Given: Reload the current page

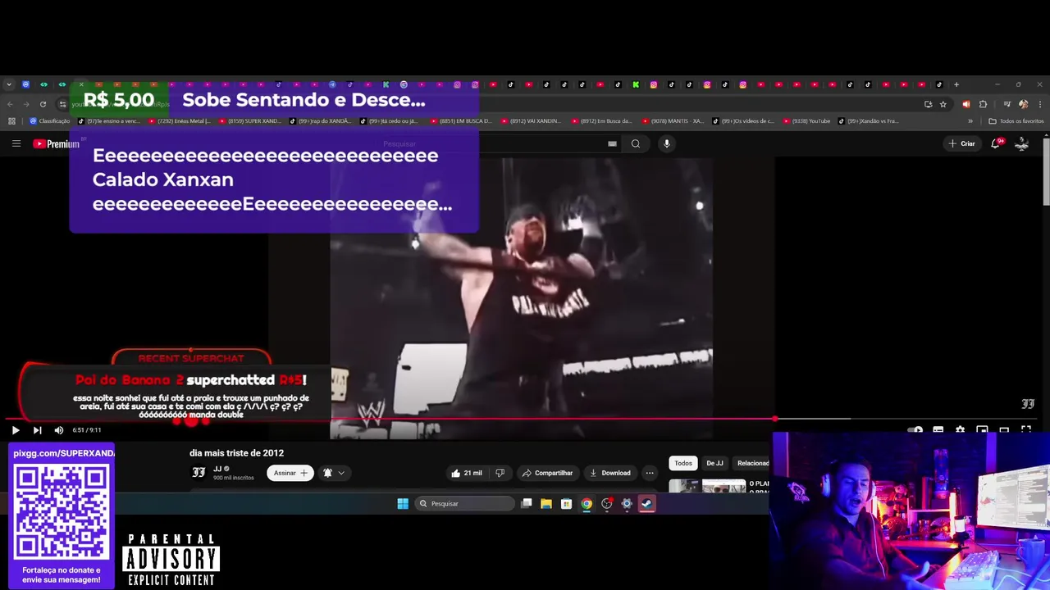Looking at the screenshot, I should [x=43, y=104].
